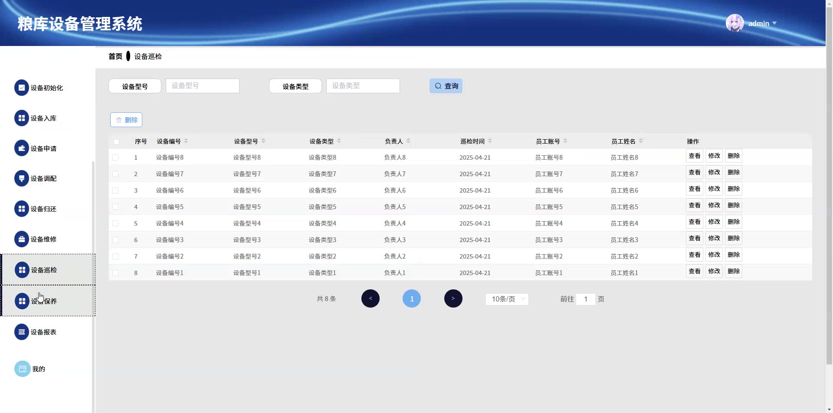Toggle the select-all checkbox in table header

pos(116,141)
